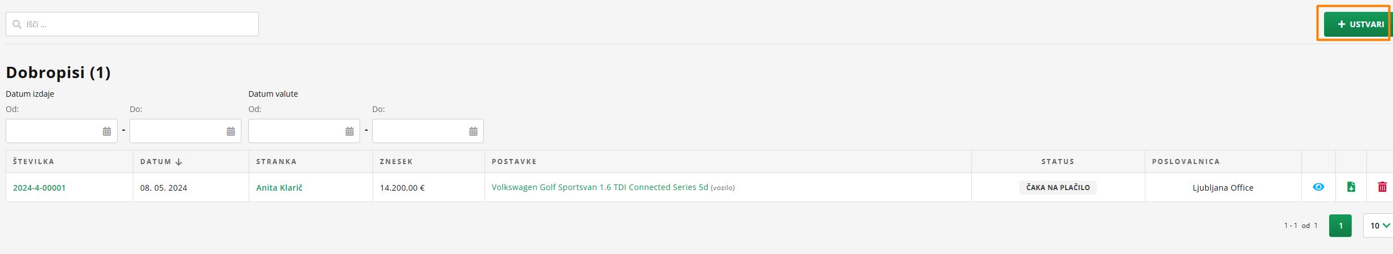Viewport: 1393px width, 254px height.
Task: Click the search magnifier icon
Action: point(17,24)
